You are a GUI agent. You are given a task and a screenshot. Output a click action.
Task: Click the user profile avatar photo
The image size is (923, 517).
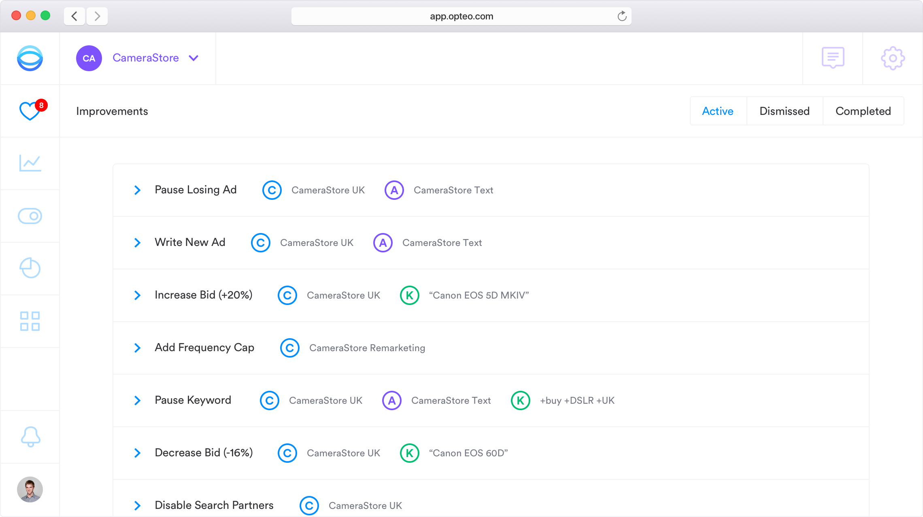[30, 489]
